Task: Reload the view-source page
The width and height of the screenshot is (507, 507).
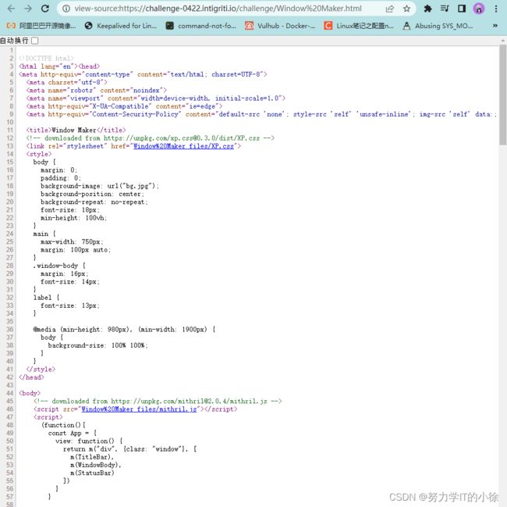Action: point(45,9)
